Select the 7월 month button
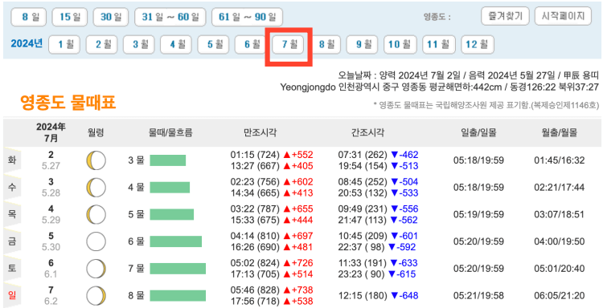 tap(288, 44)
